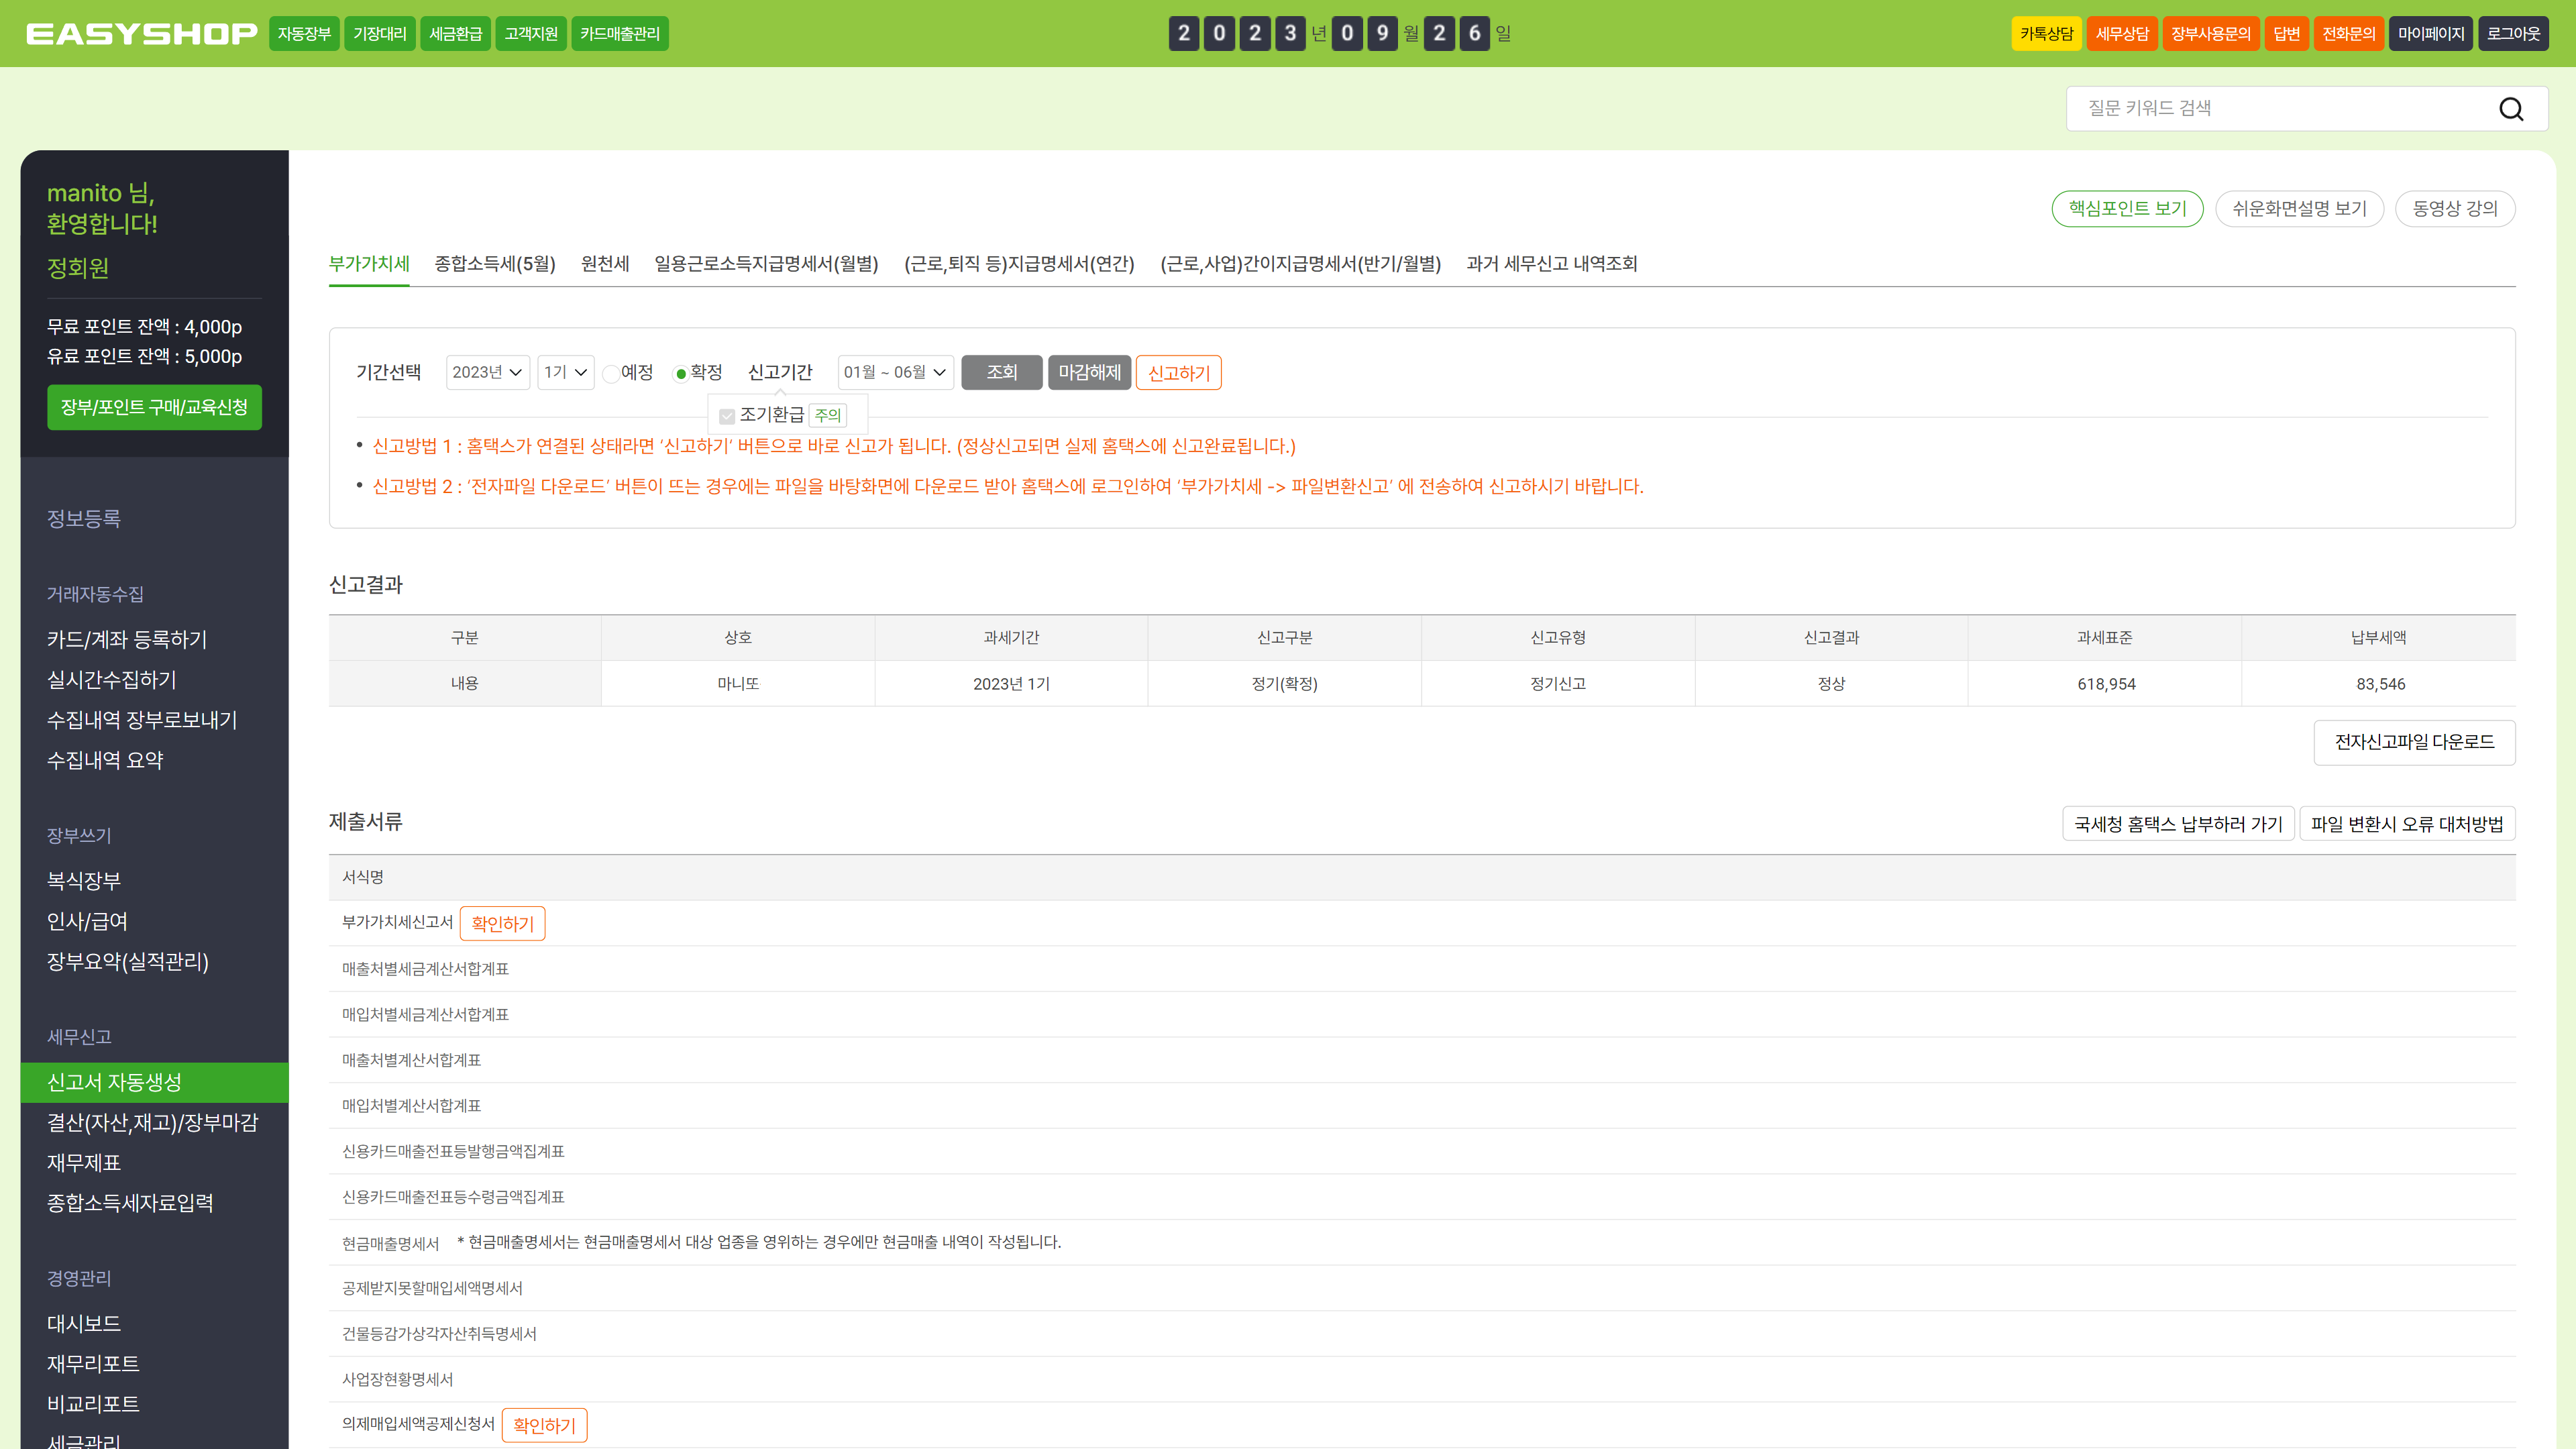Screen dimensions: 2576x1449
Task: Open 복식장부 in sidebar
Action: pyautogui.click(x=84, y=881)
